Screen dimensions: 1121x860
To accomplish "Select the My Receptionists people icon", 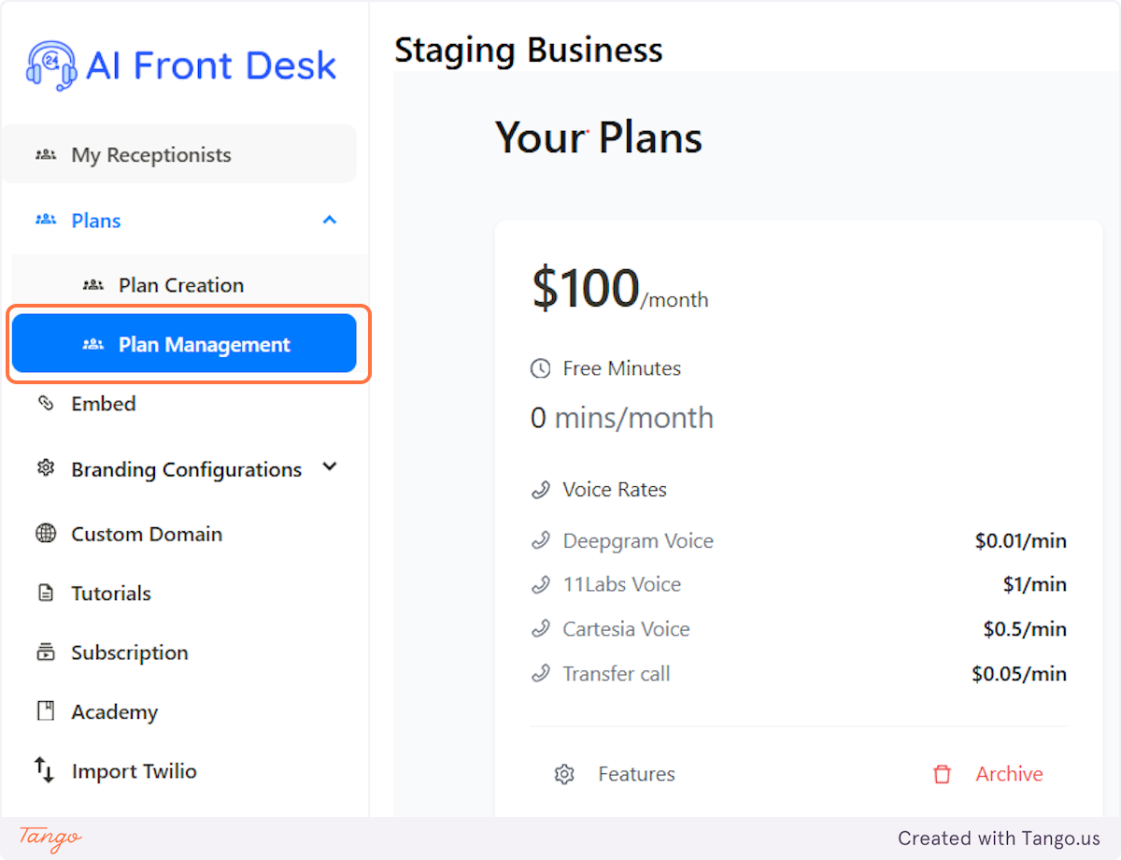I will (x=44, y=154).
